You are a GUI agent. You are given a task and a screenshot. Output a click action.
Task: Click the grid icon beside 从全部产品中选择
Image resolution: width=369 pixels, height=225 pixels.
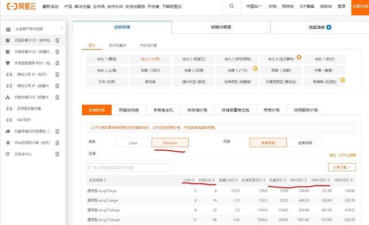(x=8, y=29)
